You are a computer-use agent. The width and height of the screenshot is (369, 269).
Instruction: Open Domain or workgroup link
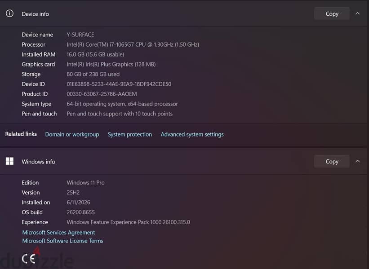pos(72,134)
